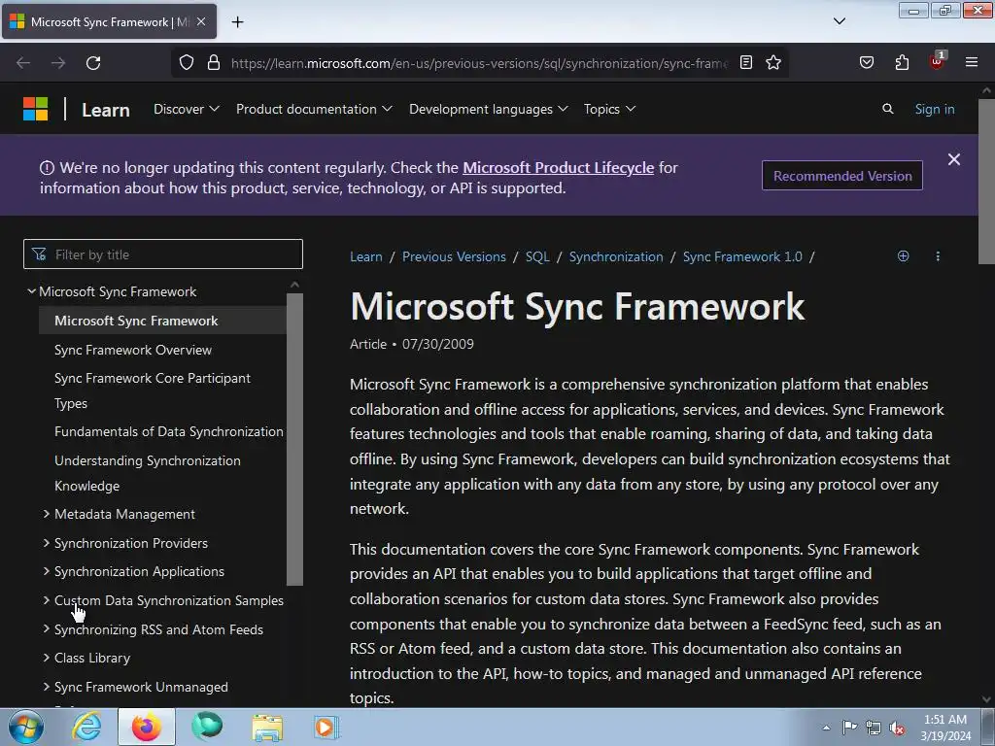Expand the Metadata Management node
This screenshot has width=995, height=746.
[47, 514]
